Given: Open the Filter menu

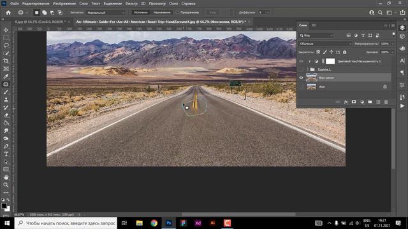Looking at the screenshot, I should (x=131, y=4).
